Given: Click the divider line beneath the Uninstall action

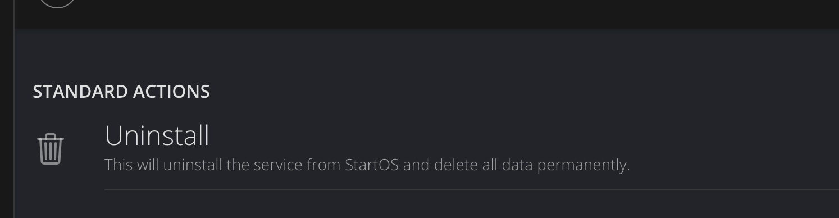Looking at the screenshot, I should pos(472,190).
